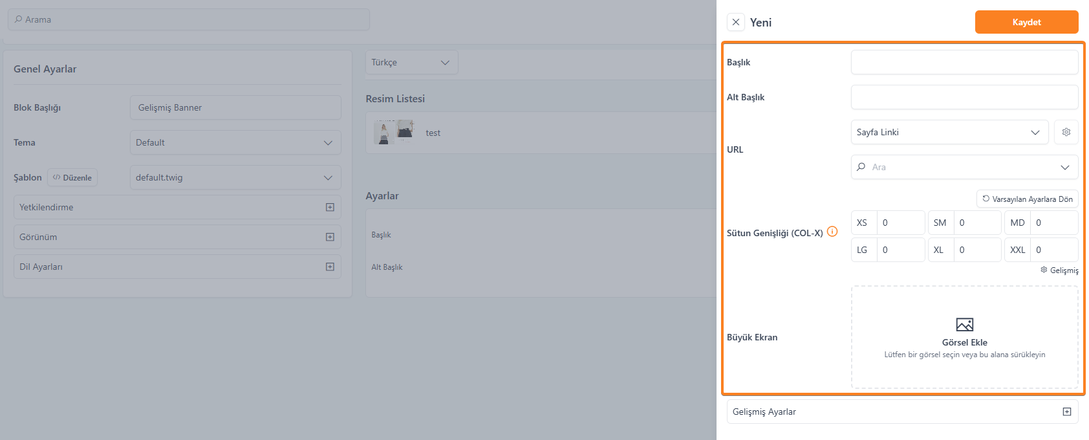Screen dimensions: 1089x440
Task: Open the Tema dropdown showing Default
Action: tap(235, 142)
